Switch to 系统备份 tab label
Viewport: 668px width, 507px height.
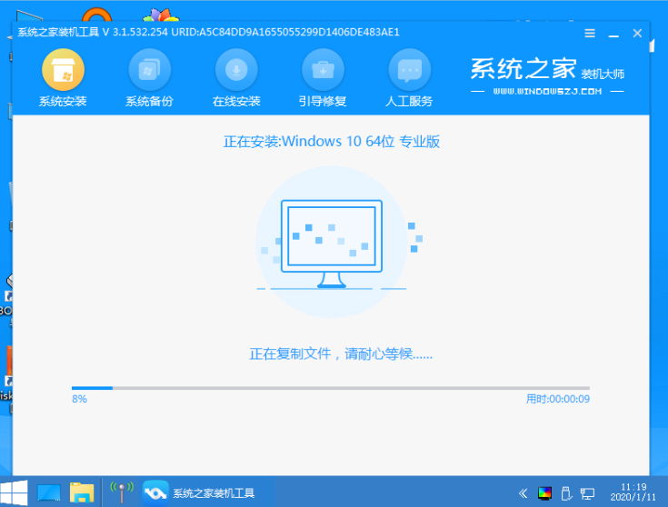click(150, 102)
